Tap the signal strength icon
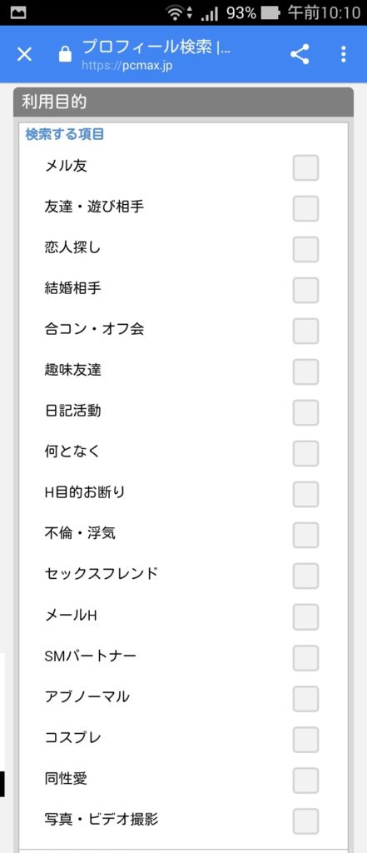The width and height of the screenshot is (367, 853). pos(210,13)
